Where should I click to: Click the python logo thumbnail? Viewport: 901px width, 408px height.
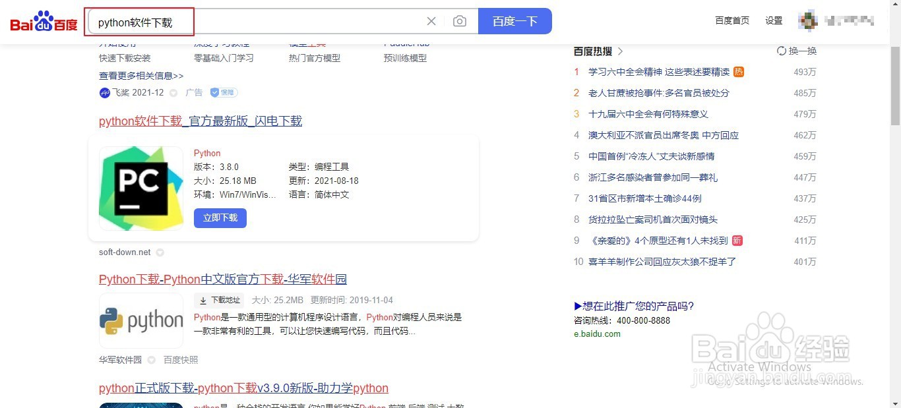(x=141, y=320)
